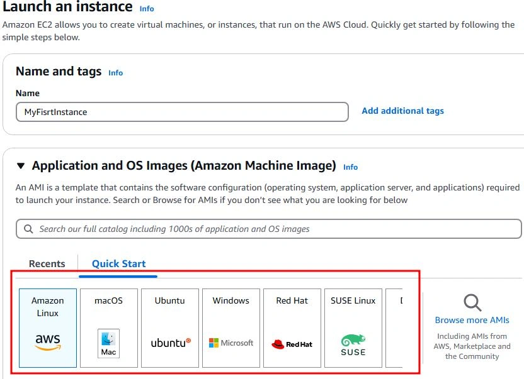This screenshot has height=379, width=524.
Task: Open the Quick Start tab
Action: pos(118,263)
